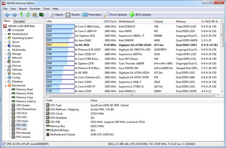Go up one level with green arrow

(21, 15)
